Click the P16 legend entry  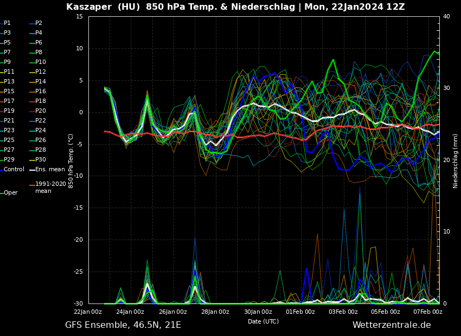[40, 92]
